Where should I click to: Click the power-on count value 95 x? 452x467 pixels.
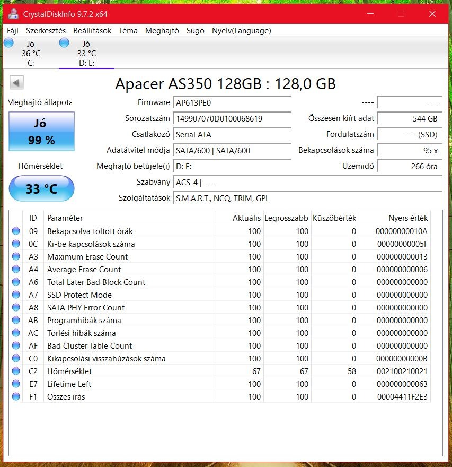[x=410, y=150]
